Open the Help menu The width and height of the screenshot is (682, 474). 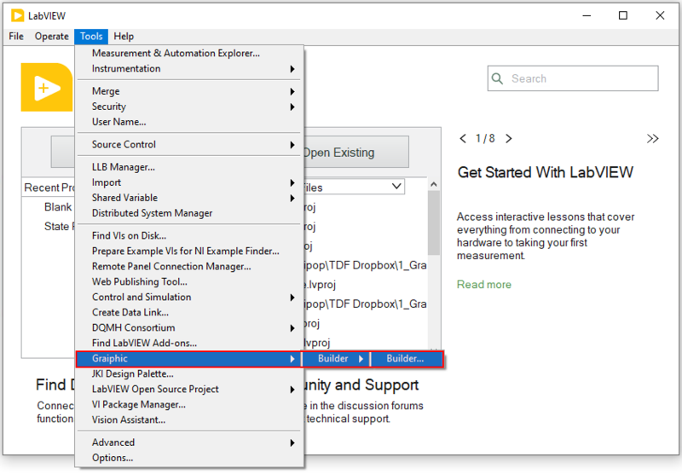[124, 36]
